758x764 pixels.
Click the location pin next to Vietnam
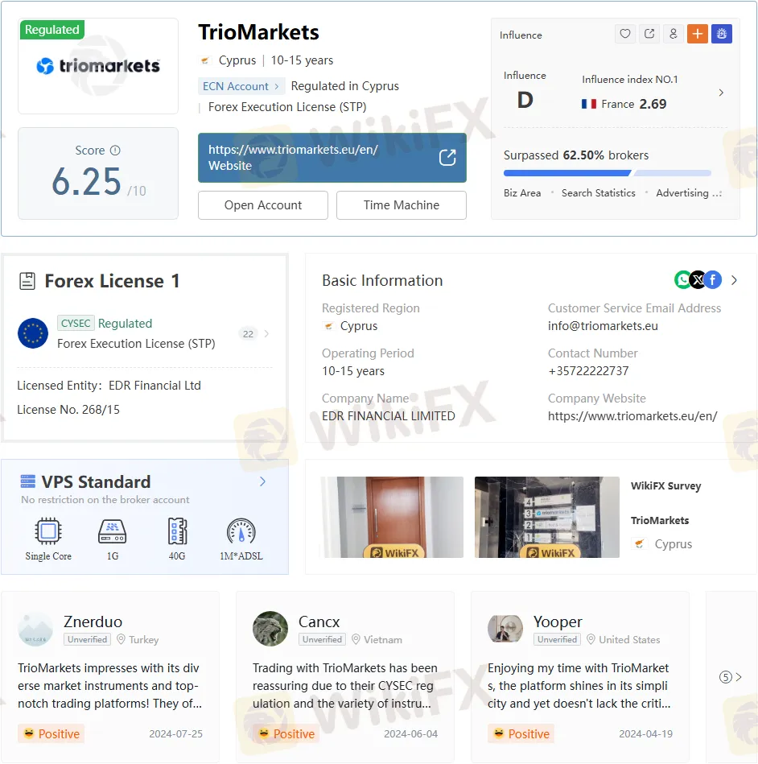(x=356, y=638)
